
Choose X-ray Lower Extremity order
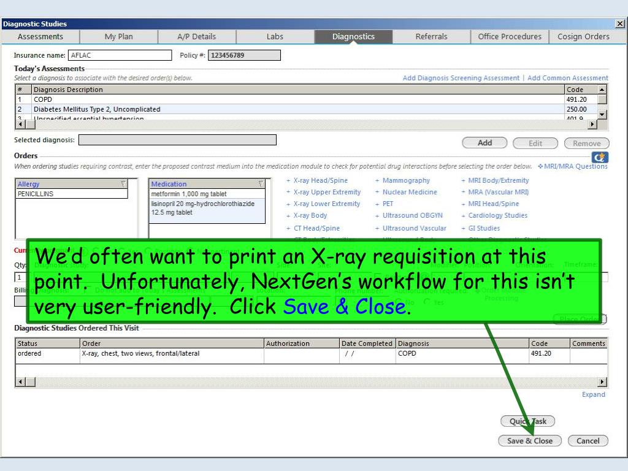tap(326, 204)
